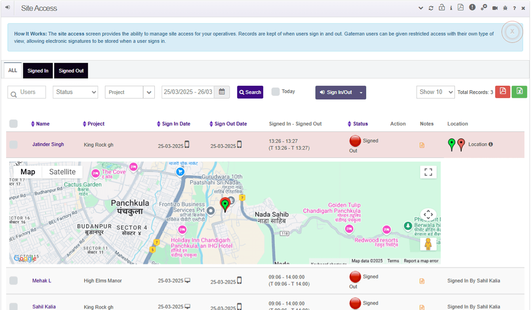Screen dimensions: 531x310
Task: Toggle map fullscreen view
Action: (x=428, y=172)
